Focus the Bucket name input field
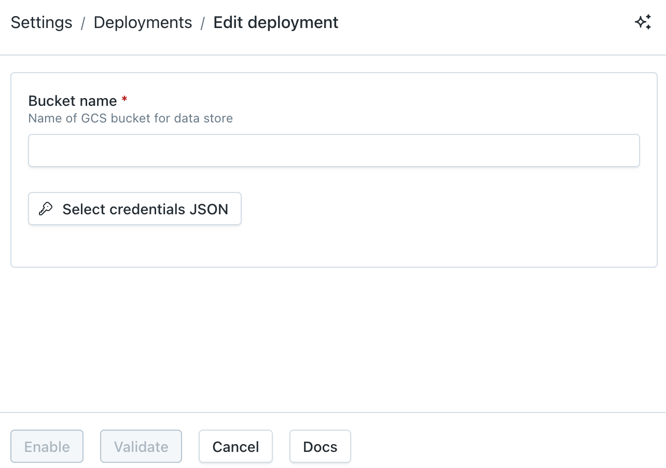Viewport: 666px width, 468px height. [334, 150]
